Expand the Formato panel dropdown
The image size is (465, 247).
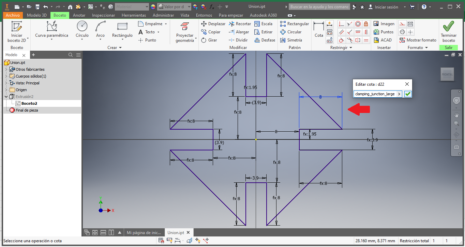(418, 48)
